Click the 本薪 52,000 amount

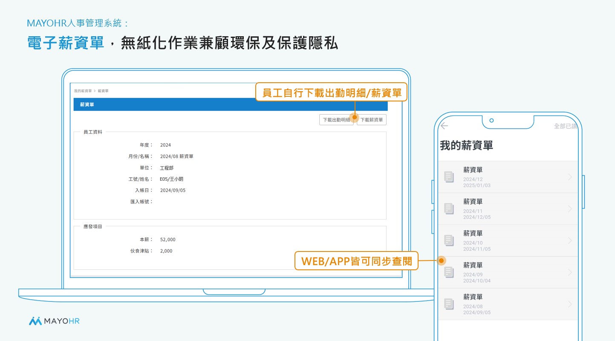pos(168,240)
